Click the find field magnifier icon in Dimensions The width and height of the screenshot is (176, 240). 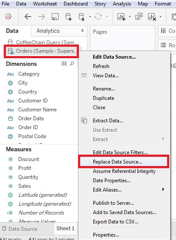pyautogui.click(x=72, y=63)
